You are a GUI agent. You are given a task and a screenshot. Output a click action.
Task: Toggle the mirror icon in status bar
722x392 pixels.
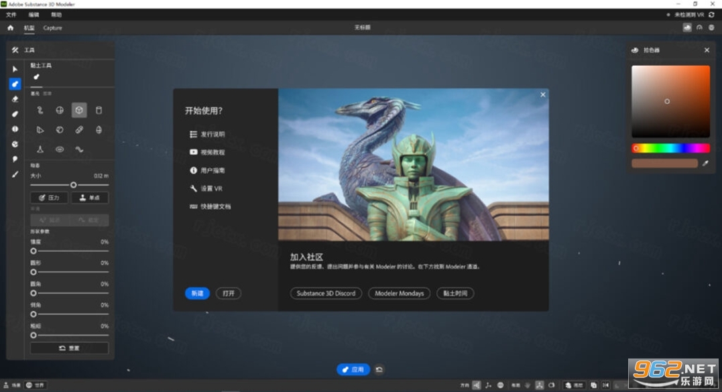(605, 385)
